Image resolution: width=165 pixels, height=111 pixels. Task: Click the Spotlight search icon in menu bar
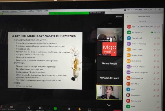[x=155, y=10]
